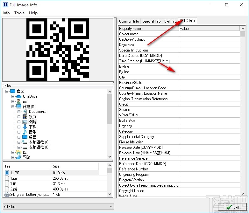The width and height of the screenshot is (249, 213).
Task: Select the 桌面 folder under 此电脑
Action: pos(32,137)
